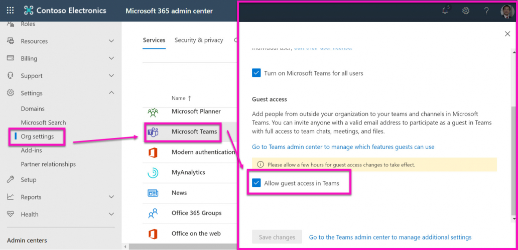Click the Setup wrench icon in sidebar

[x=11, y=179]
